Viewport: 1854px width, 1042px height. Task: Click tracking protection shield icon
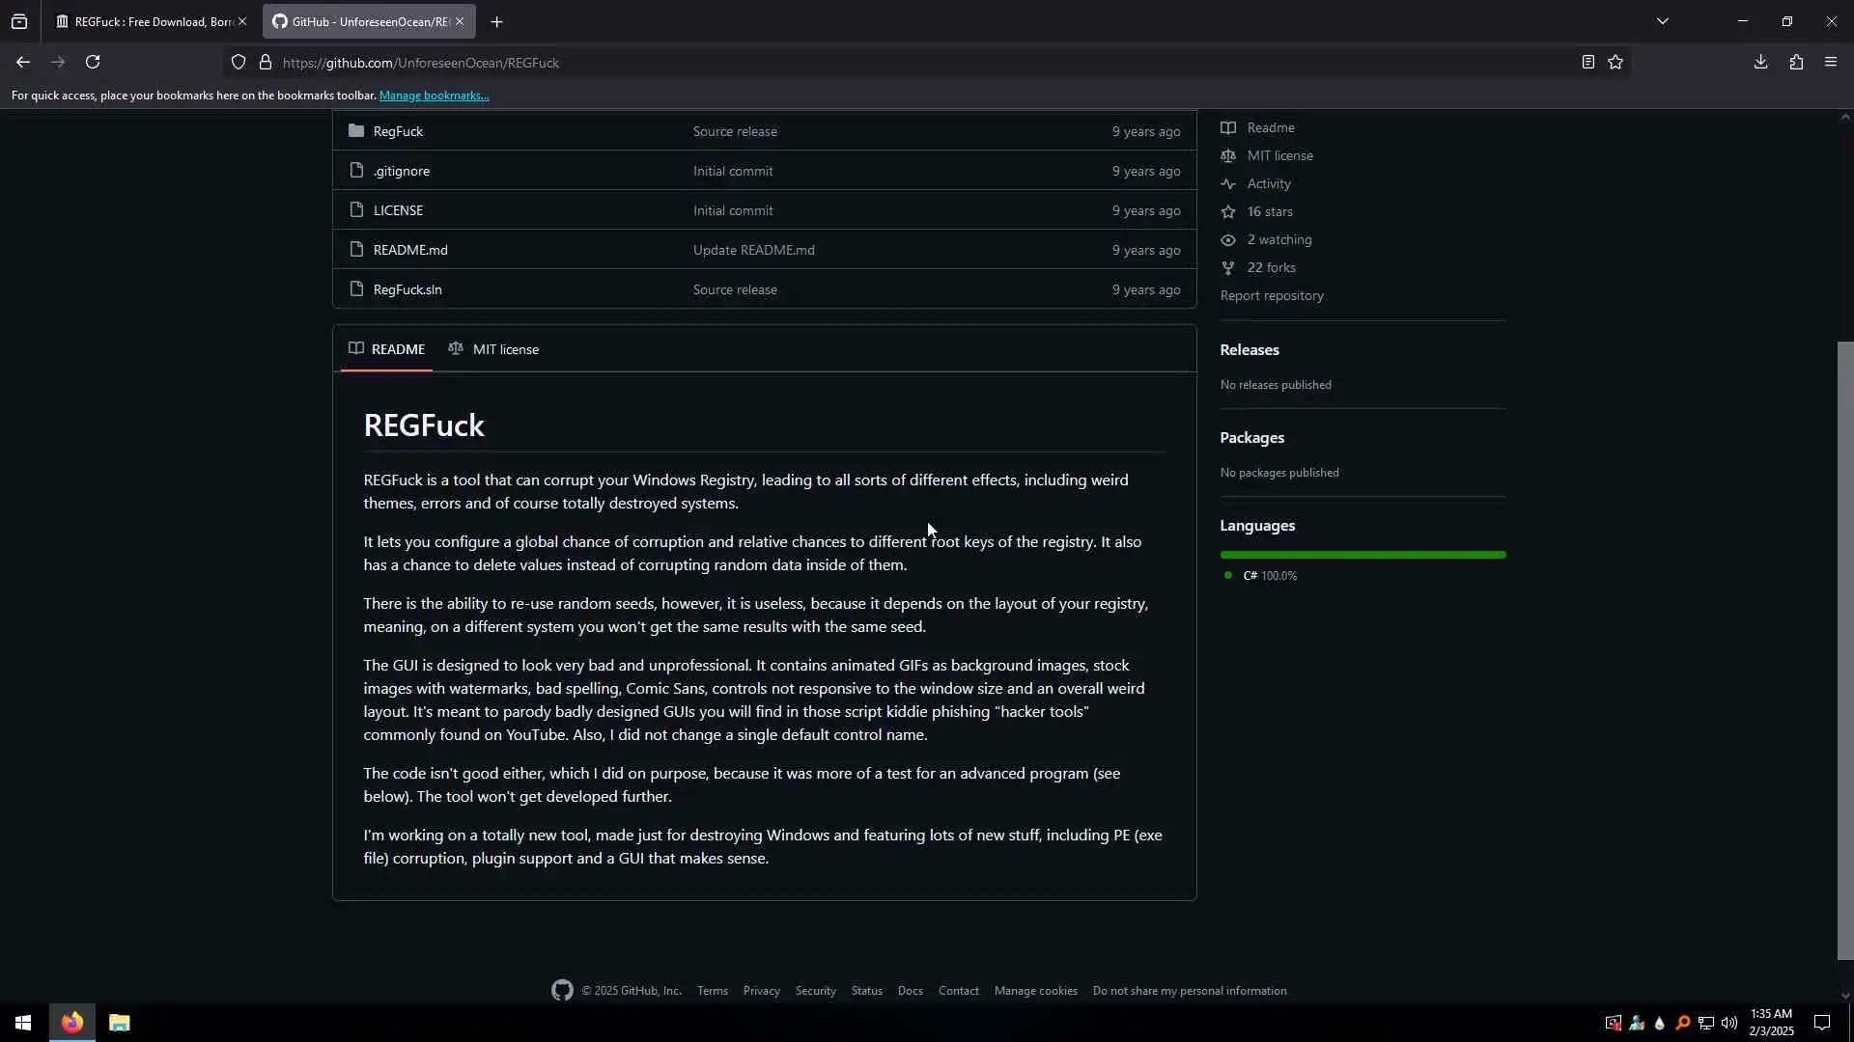click(239, 63)
